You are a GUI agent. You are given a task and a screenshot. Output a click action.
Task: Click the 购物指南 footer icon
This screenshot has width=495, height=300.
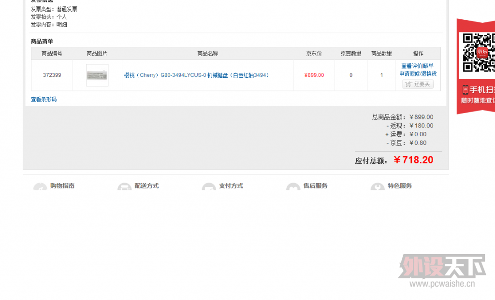tap(40, 186)
